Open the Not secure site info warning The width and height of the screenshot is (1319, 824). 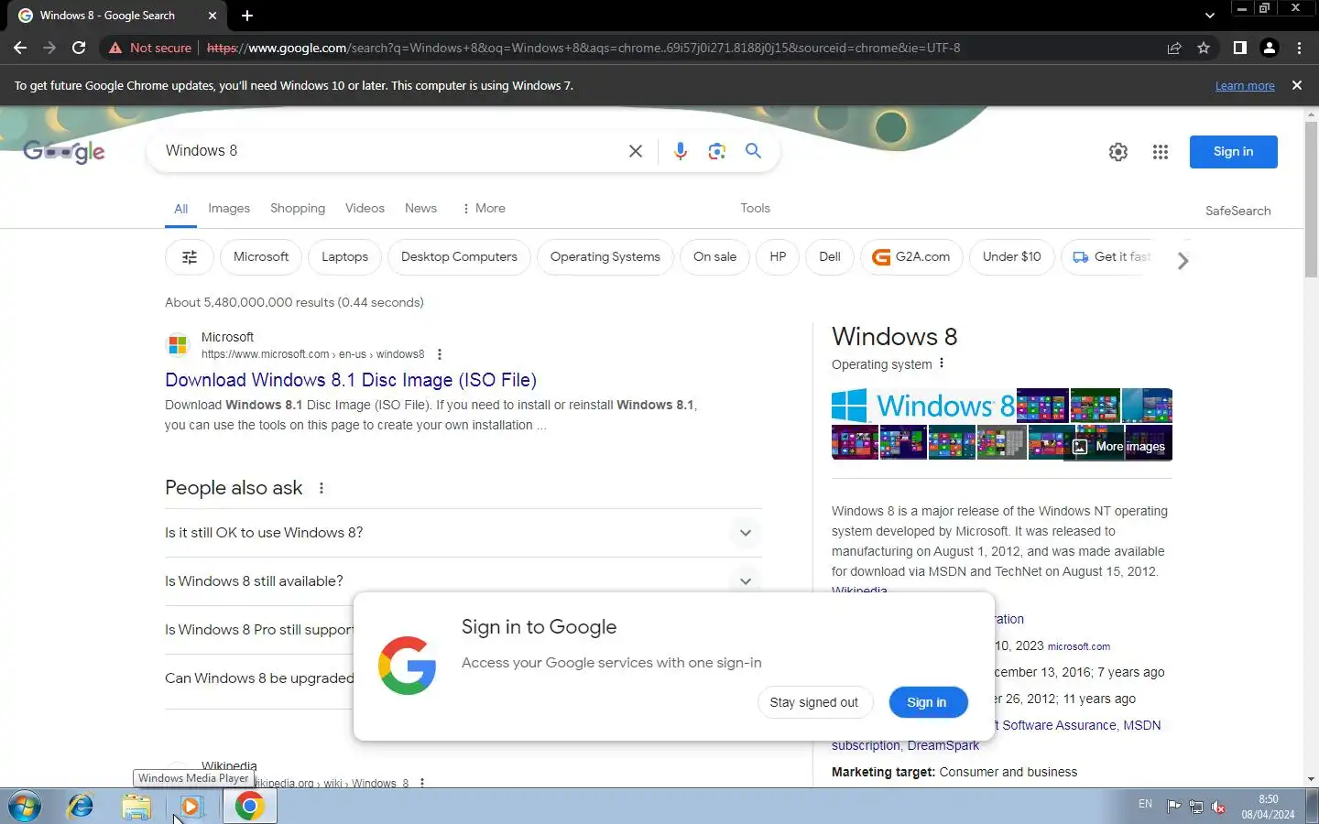click(x=150, y=48)
